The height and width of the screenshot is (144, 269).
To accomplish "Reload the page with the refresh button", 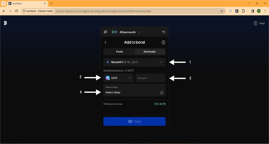I will point(16,11).
